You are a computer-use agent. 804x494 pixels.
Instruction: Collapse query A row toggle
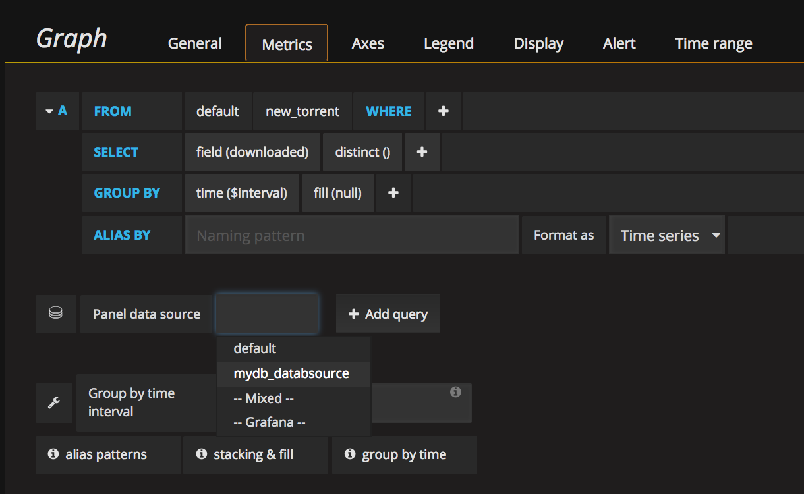click(x=57, y=111)
